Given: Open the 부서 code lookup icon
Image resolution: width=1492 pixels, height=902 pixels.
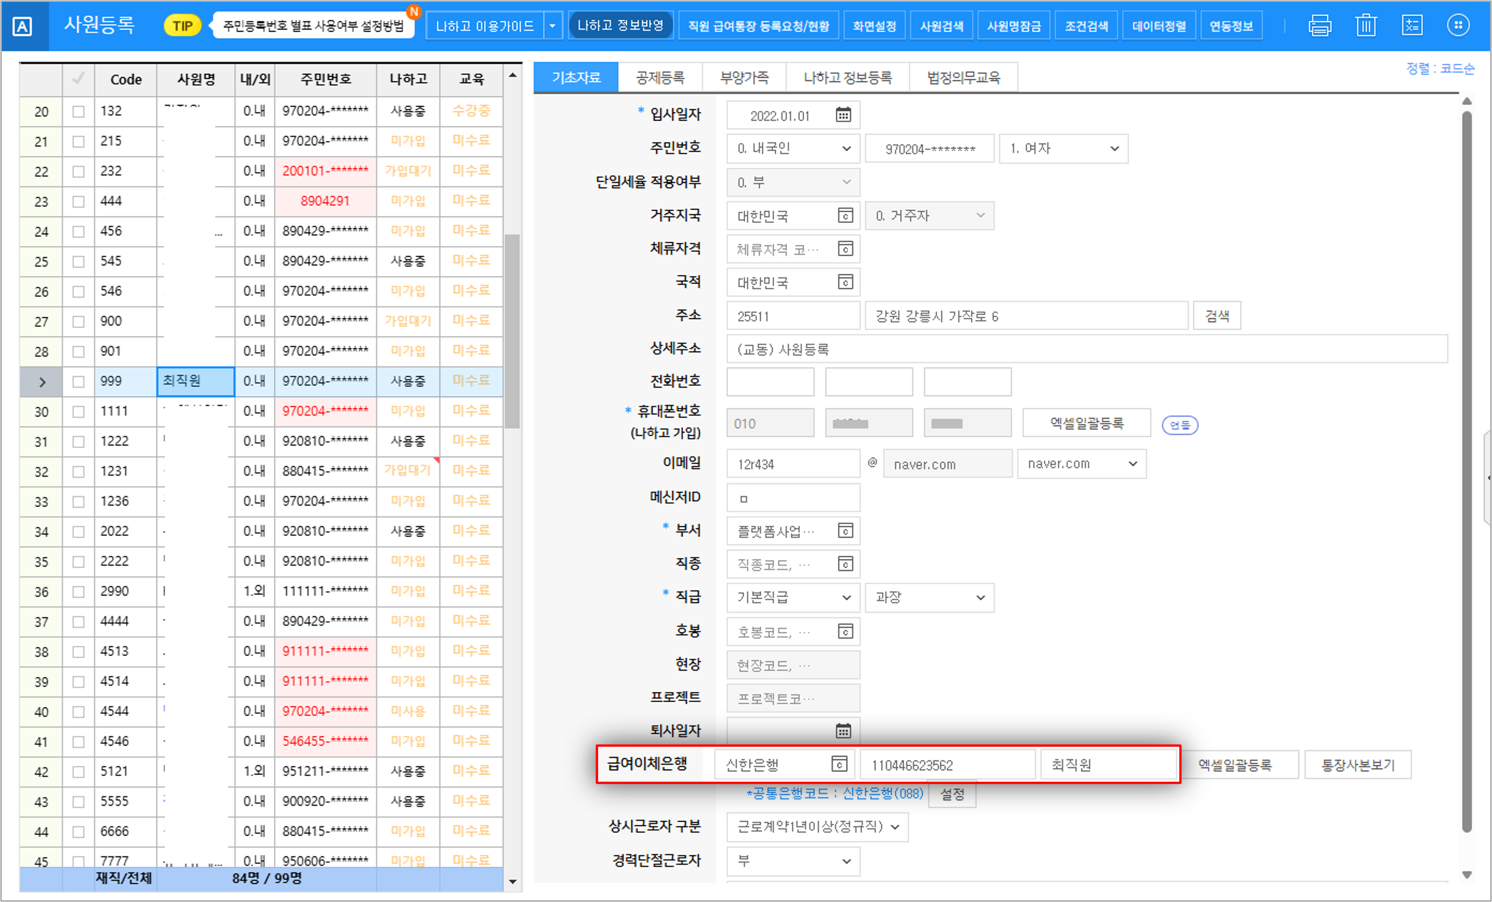Looking at the screenshot, I should click(x=845, y=531).
